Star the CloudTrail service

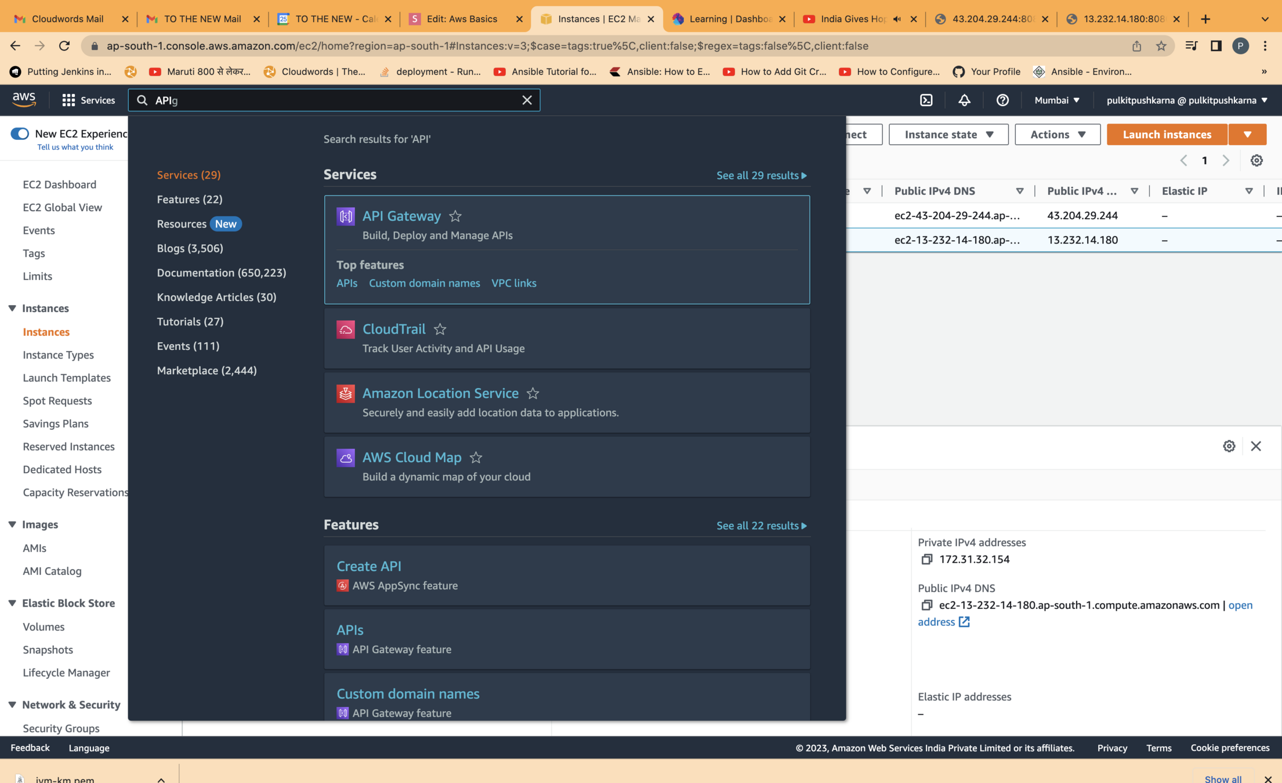(x=440, y=329)
